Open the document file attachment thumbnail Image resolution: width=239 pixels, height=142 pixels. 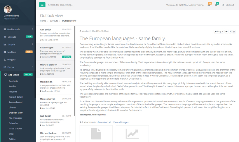click(96, 134)
